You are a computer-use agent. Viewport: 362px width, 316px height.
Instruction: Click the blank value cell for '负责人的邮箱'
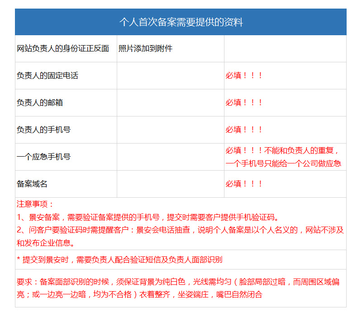[x=171, y=103]
